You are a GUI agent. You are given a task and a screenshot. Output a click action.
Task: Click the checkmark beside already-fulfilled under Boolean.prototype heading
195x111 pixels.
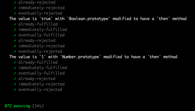[x=15, y=24]
